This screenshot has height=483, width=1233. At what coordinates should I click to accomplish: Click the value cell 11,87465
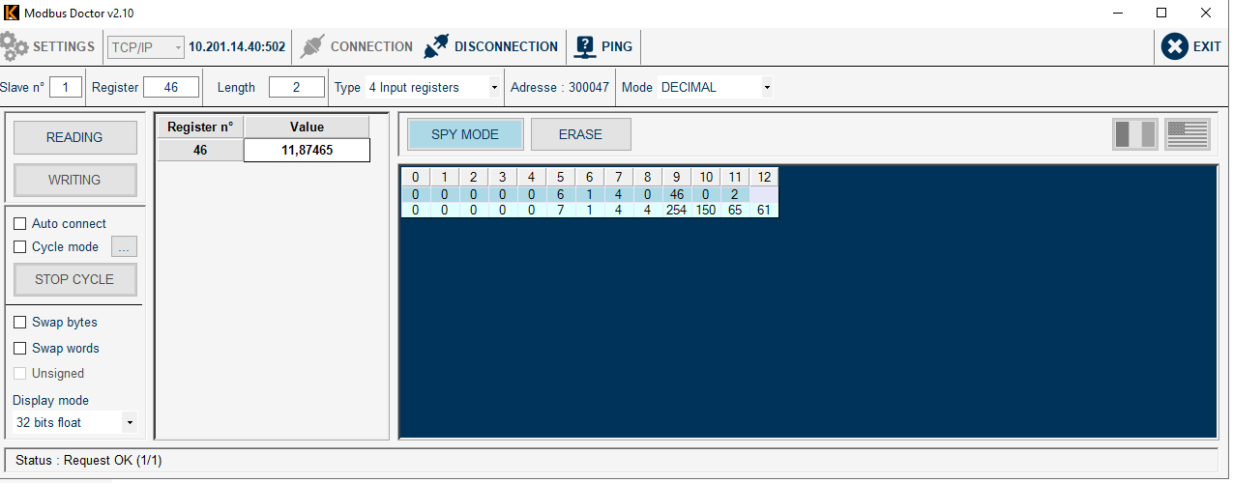click(x=307, y=150)
